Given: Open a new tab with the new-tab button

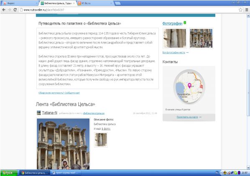Looking at the screenshot, I should click(117, 3).
